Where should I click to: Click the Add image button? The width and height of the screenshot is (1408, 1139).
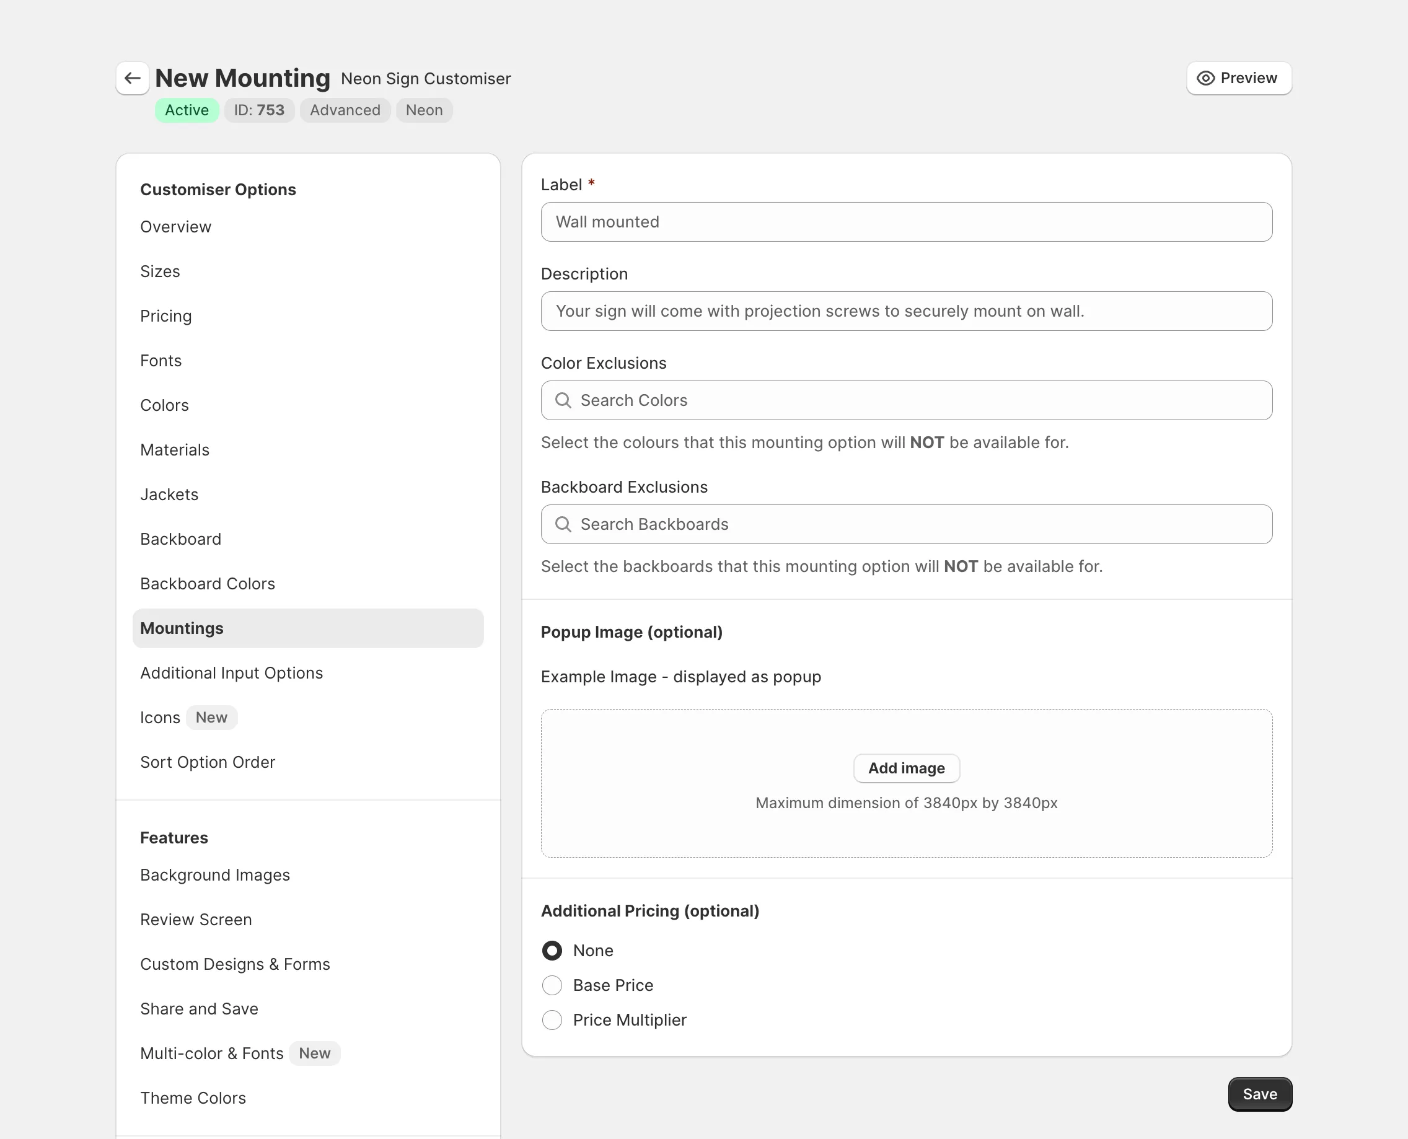coord(906,768)
